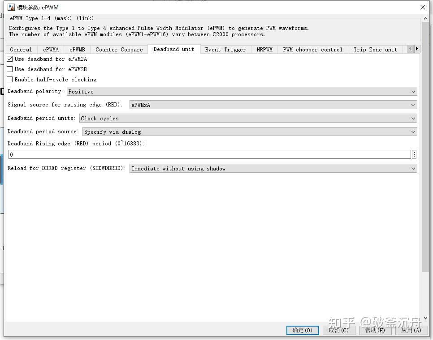Click the left tab scroll arrow
Image resolution: width=433 pixels, height=340 pixels.
(x=410, y=49)
